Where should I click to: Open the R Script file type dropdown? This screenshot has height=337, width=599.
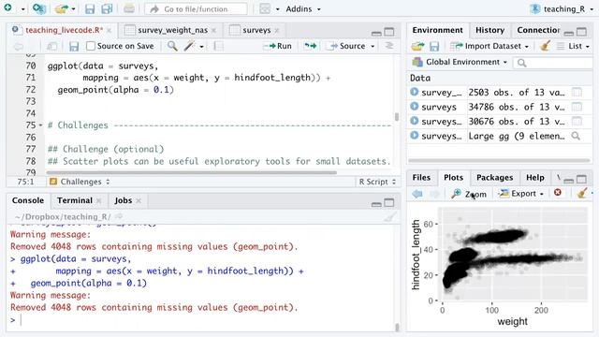tap(377, 182)
